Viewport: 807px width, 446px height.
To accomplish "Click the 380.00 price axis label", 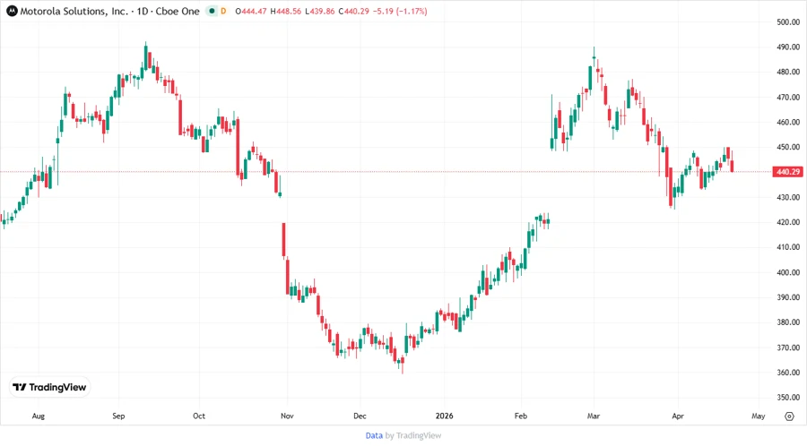I will point(788,322).
